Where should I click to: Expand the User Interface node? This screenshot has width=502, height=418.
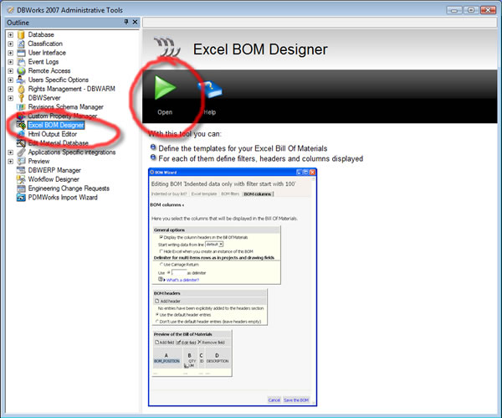click(11, 53)
